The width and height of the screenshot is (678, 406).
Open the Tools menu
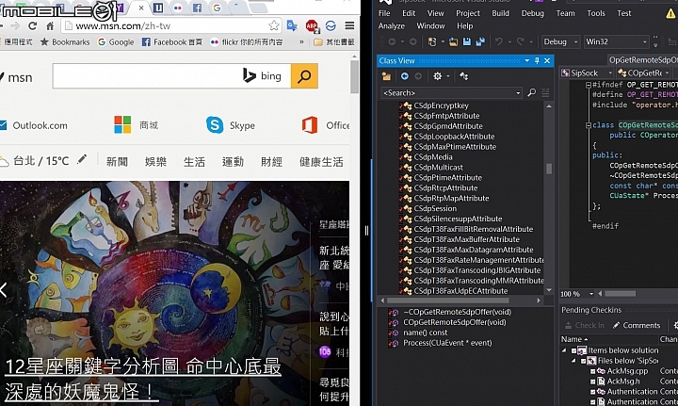596,13
